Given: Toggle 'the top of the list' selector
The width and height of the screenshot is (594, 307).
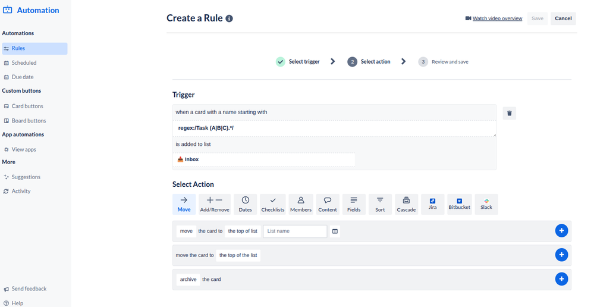Looking at the screenshot, I should pos(238,255).
